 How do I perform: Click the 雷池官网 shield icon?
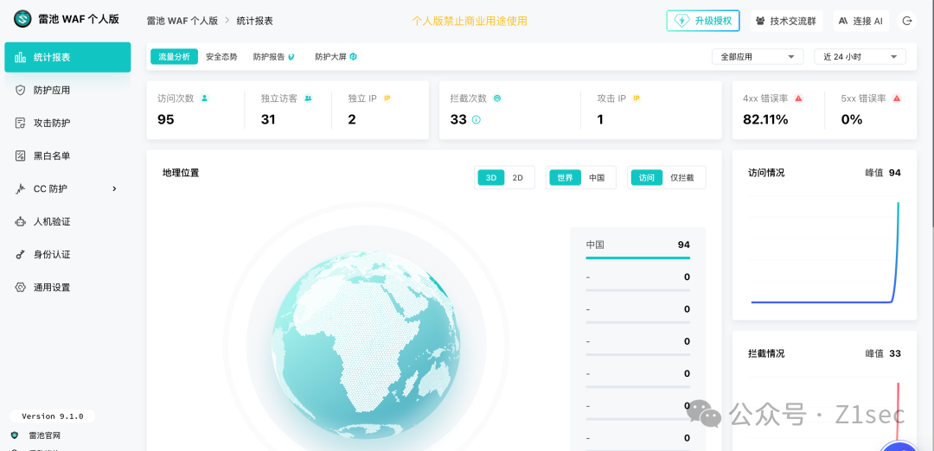point(15,435)
